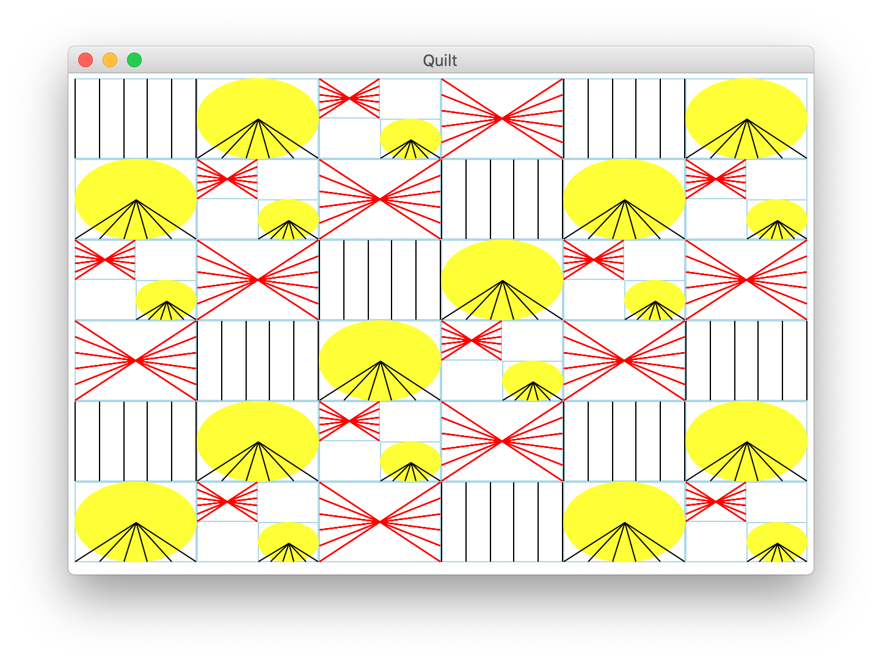This screenshot has width=882, height=665.
Task: Close the Quilt window
Action: [x=86, y=59]
